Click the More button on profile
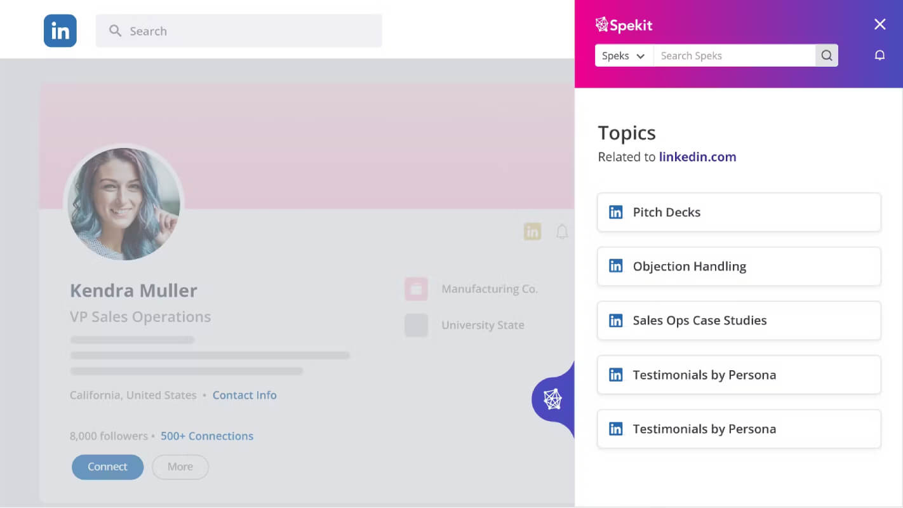 tap(180, 467)
